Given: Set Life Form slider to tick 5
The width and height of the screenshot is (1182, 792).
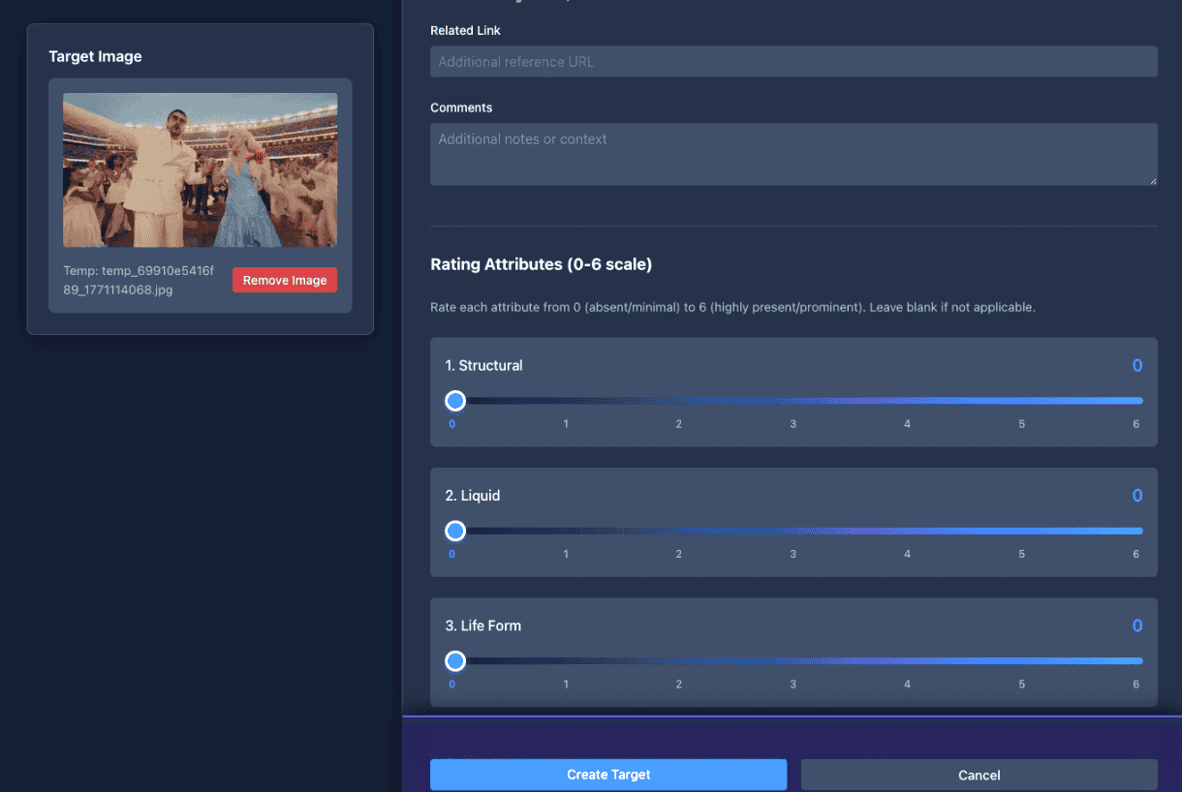Looking at the screenshot, I should pyautogui.click(x=1020, y=661).
